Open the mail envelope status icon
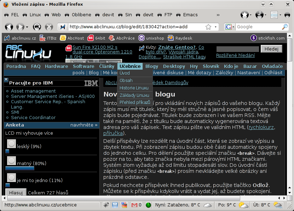This screenshot has height=211, width=294. [115, 205]
